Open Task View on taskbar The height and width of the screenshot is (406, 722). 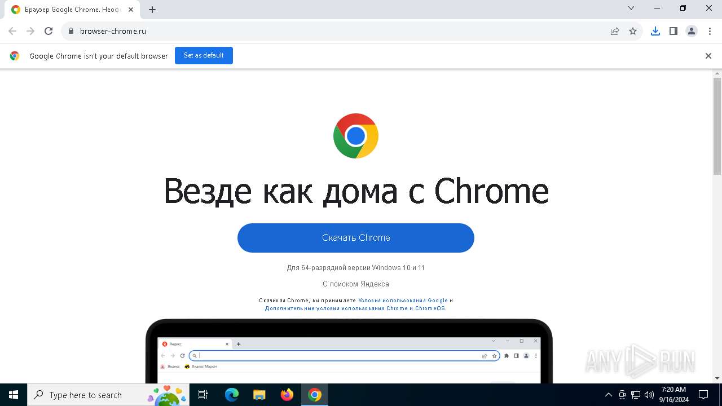pyautogui.click(x=203, y=395)
